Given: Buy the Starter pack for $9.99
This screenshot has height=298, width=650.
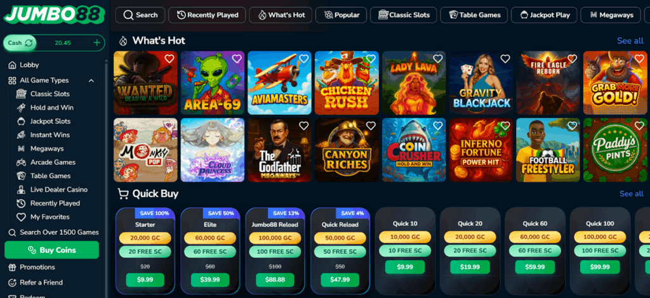Looking at the screenshot, I should pyautogui.click(x=145, y=280).
